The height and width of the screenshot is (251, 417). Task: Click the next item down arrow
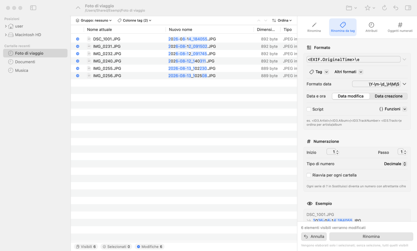[266, 20]
